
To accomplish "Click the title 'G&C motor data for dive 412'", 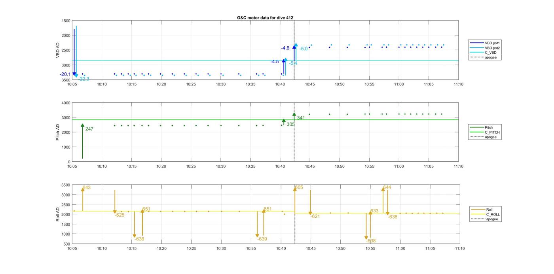I will pos(265,18).
